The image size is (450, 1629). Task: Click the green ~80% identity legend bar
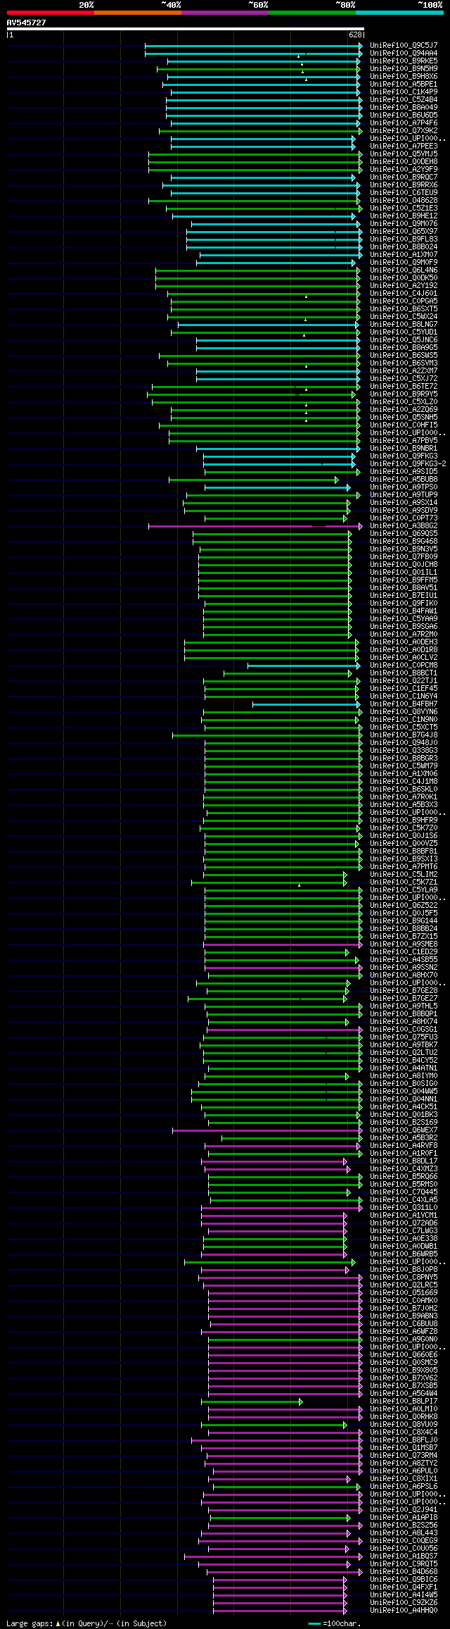pos(312,13)
